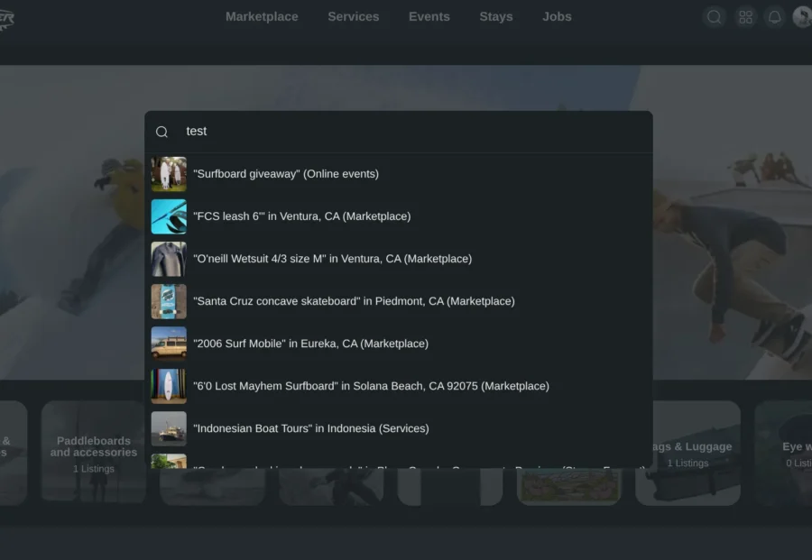812x560 pixels.
Task: Open the Marketplace menu item
Action: (262, 16)
